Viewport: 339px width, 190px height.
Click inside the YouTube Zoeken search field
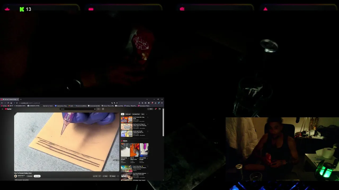77,109
